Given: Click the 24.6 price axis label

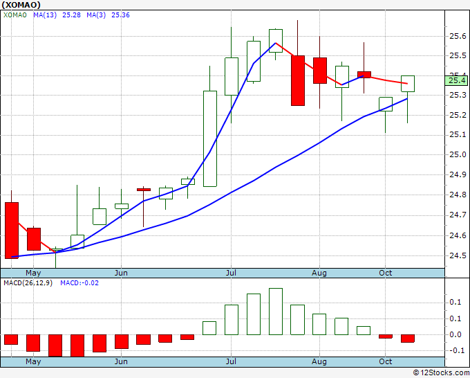Looking at the screenshot, I should coord(458,235).
